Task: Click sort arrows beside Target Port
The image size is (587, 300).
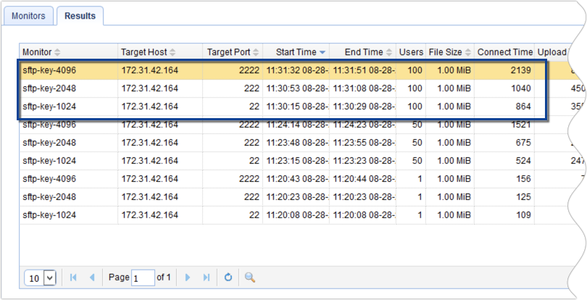Action: click(257, 52)
